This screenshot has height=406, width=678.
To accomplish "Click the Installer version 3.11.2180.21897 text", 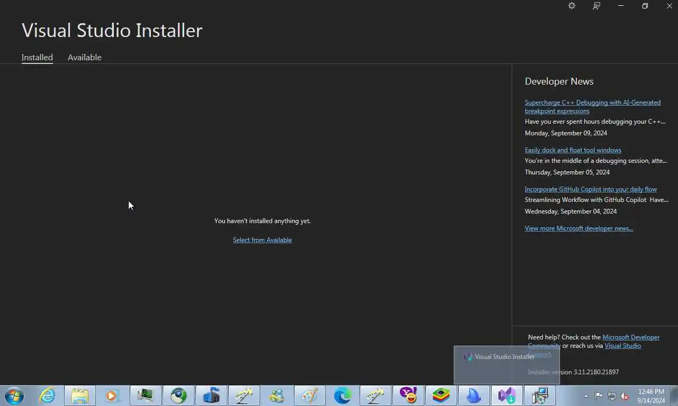I will (573, 372).
